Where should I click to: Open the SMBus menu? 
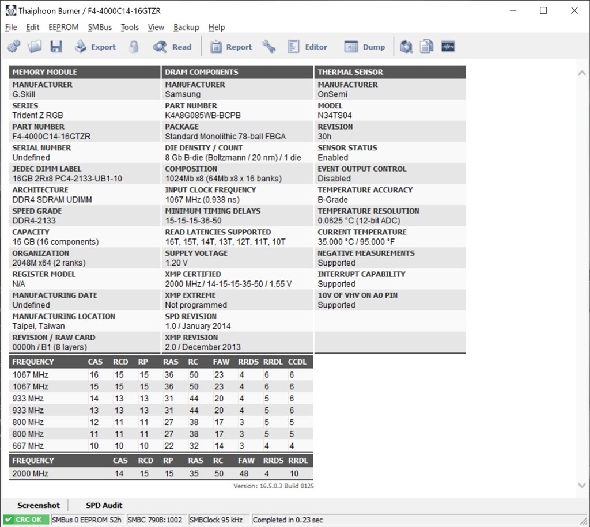100,27
